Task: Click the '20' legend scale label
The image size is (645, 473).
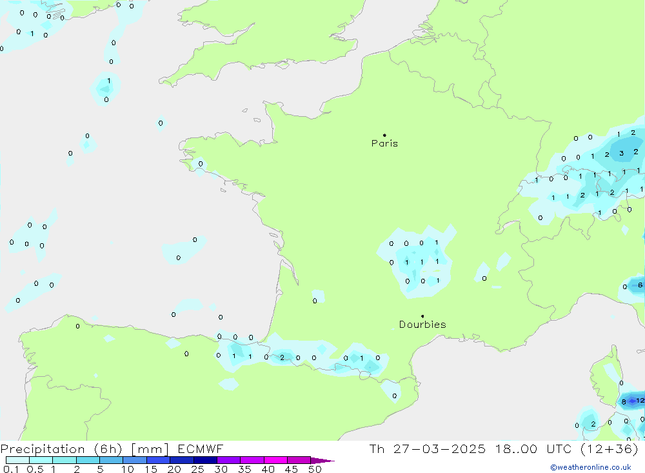Action: [x=174, y=469]
